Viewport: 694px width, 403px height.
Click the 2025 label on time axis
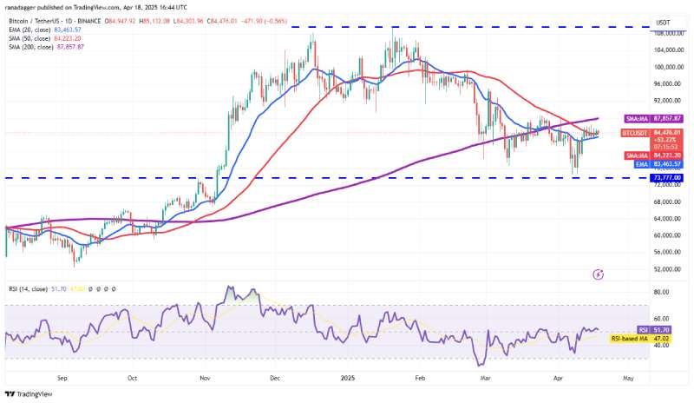click(348, 378)
